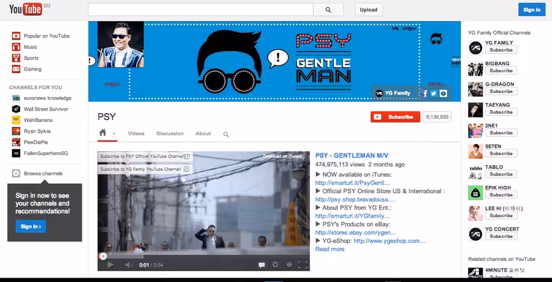Click the YG CONCERT channel logo

pyautogui.click(x=476, y=234)
